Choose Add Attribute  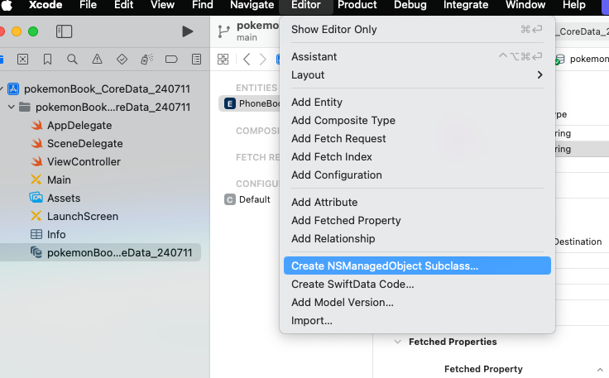pyautogui.click(x=417, y=202)
